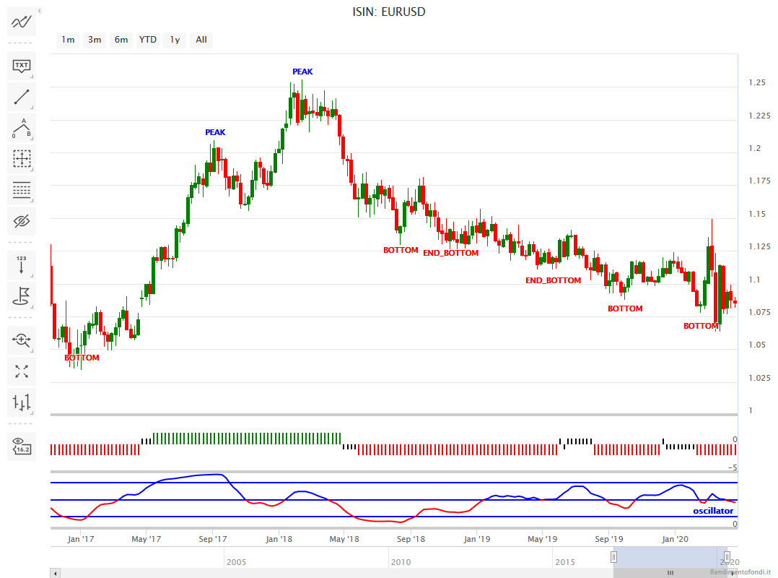Select the A-B crooked line tool

click(x=22, y=128)
